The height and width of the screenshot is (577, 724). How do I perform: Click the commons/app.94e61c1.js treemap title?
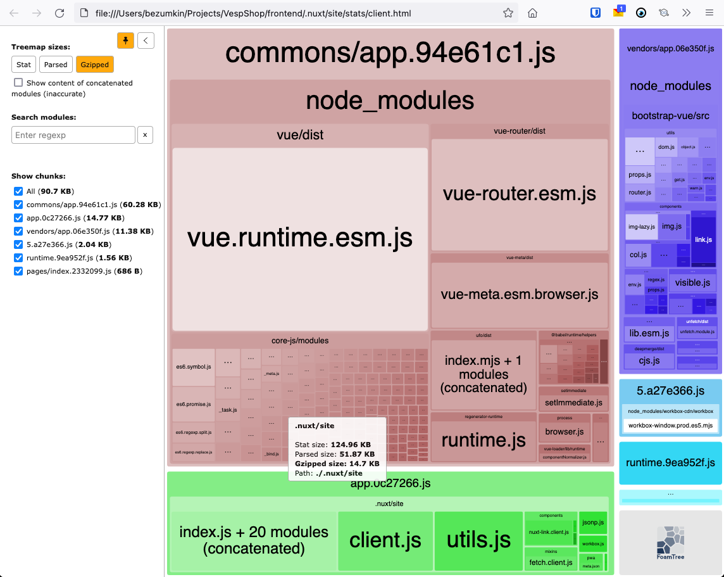[x=390, y=53]
